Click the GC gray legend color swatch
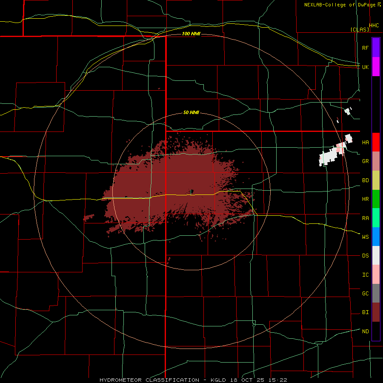 point(376,293)
